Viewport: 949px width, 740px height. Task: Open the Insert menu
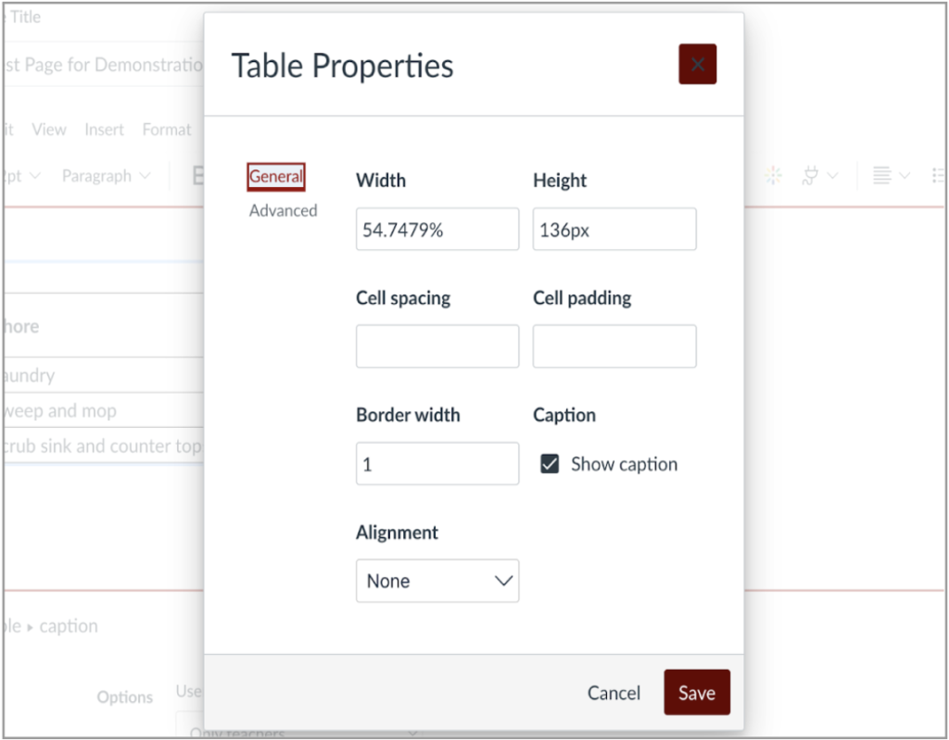(104, 130)
